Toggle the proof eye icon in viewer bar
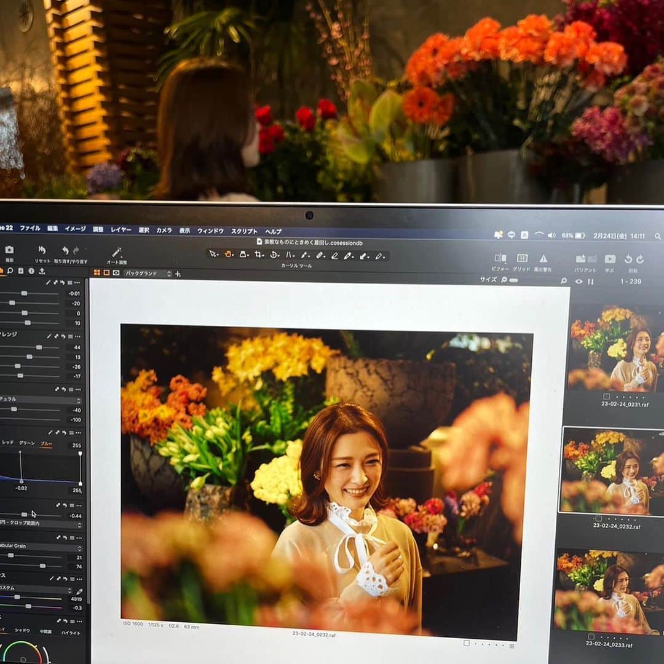 coord(116,273)
